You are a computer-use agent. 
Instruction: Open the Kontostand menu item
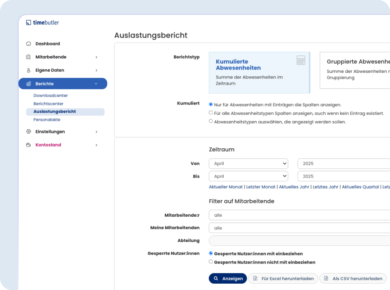pyautogui.click(x=48, y=145)
